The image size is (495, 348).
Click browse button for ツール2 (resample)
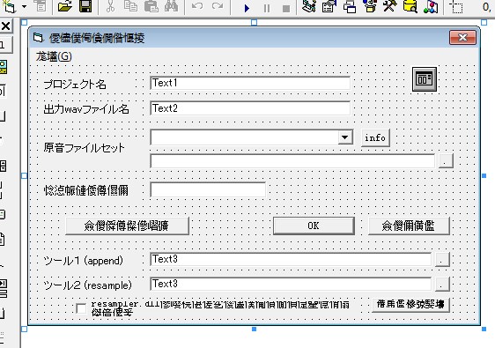[x=442, y=284]
